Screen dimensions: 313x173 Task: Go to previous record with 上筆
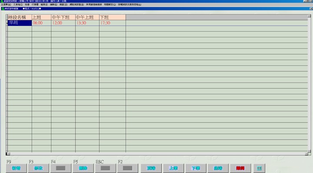(x=173, y=168)
